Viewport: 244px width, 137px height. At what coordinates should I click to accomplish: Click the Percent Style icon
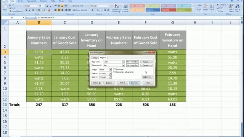[98, 10]
